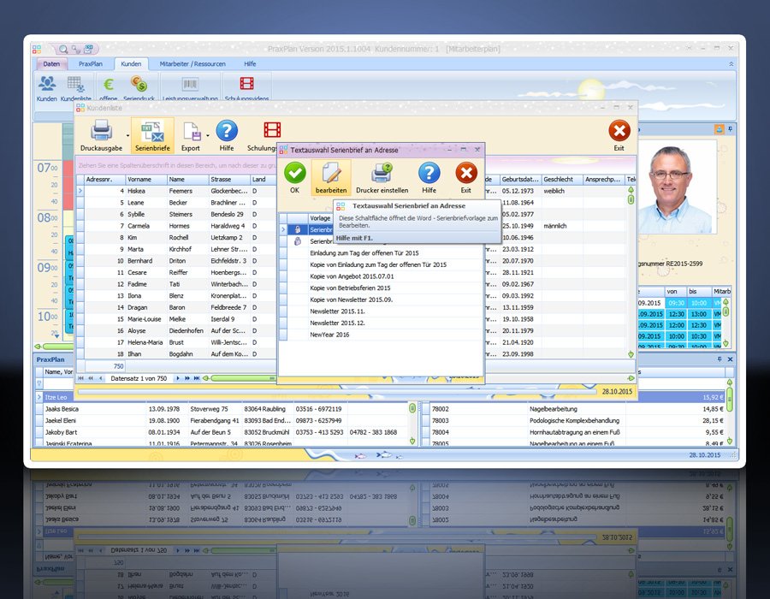
Task: Open the Druckausgabe dropdown arrow
Action: point(127,135)
